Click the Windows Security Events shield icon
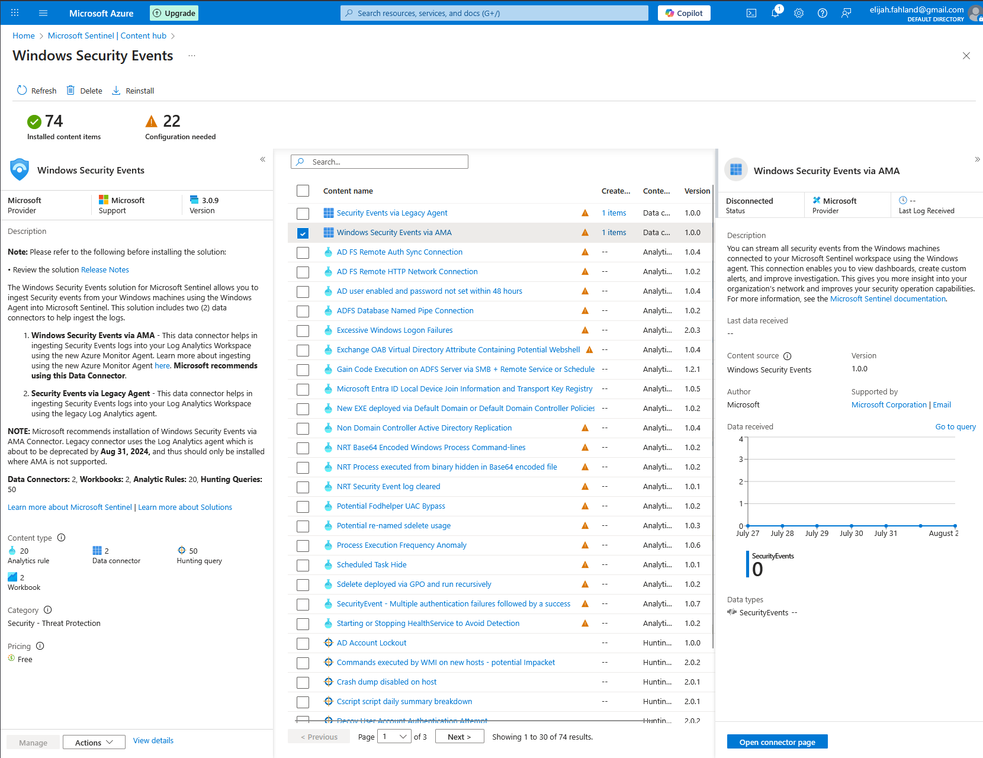 click(20, 170)
